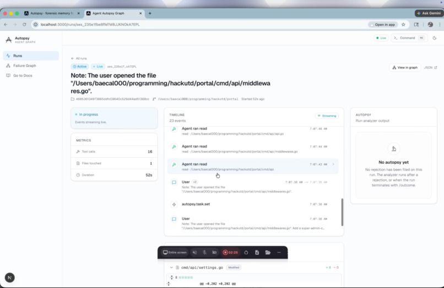
Task: Expand chevron on highlighted Agent ran read row
Action: pos(333,164)
